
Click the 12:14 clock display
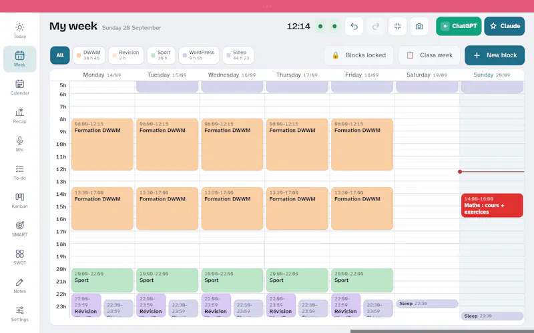click(298, 26)
